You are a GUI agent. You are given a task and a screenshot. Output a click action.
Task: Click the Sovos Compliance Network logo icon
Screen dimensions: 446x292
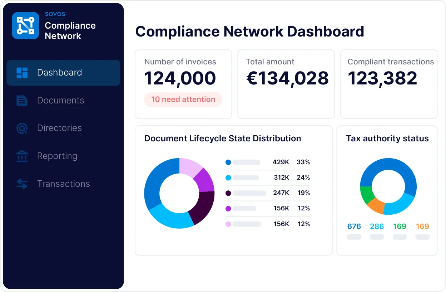click(25, 26)
